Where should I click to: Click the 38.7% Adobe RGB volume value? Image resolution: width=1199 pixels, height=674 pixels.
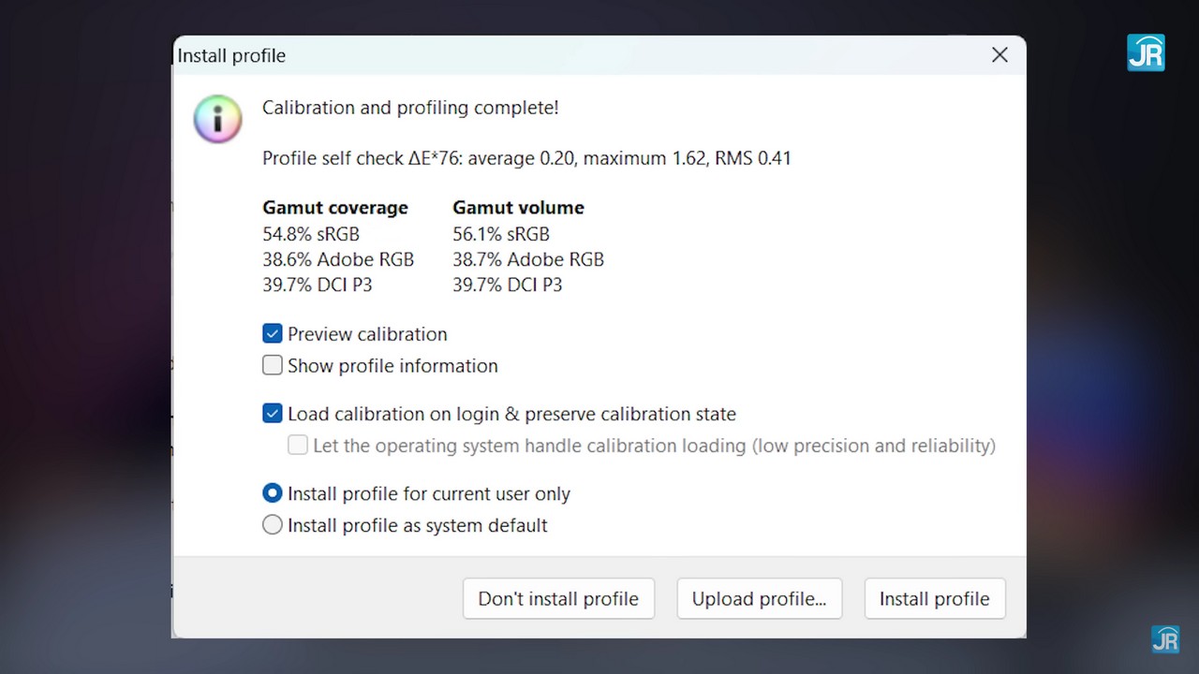[527, 259]
